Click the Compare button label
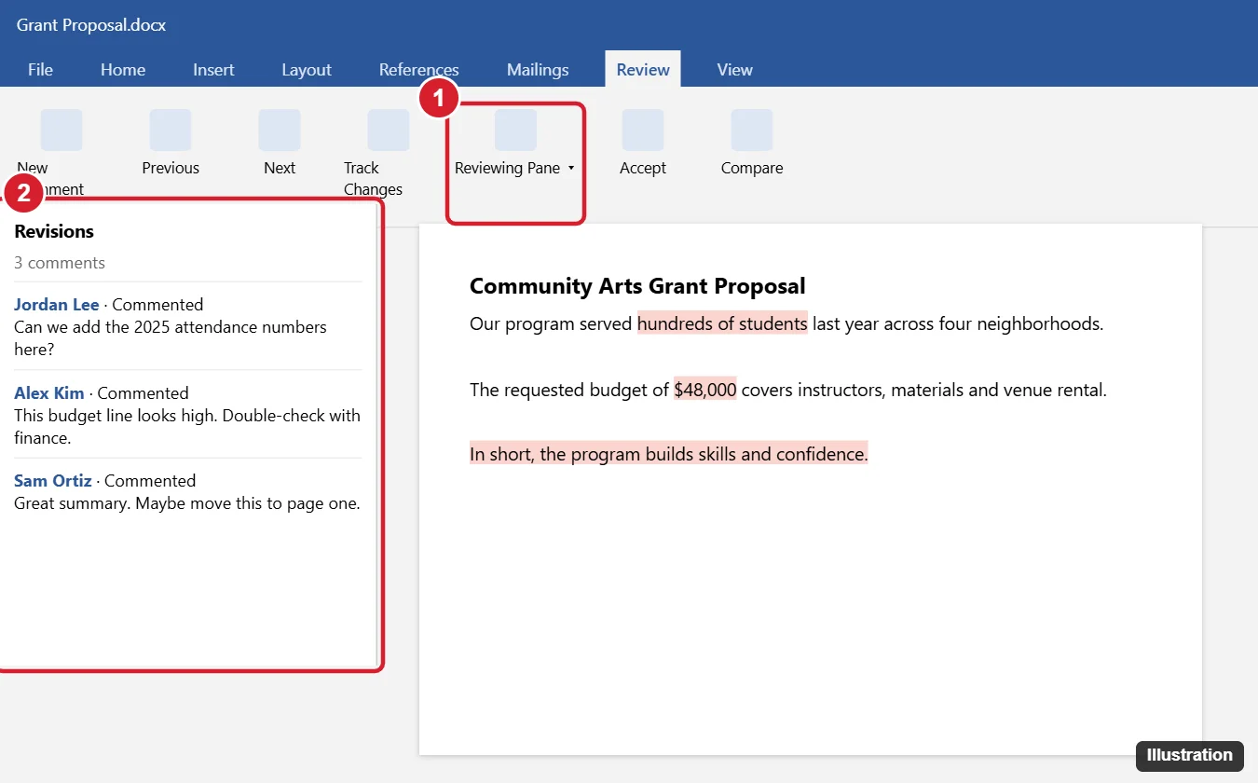1258x783 pixels. click(752, 168)
